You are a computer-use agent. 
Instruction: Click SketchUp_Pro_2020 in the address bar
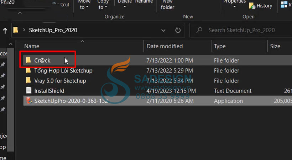pyautogui.click(x=53, y=30)
